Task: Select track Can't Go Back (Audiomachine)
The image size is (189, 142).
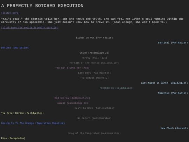Action: pyautogui.click(x=94, y=108)
